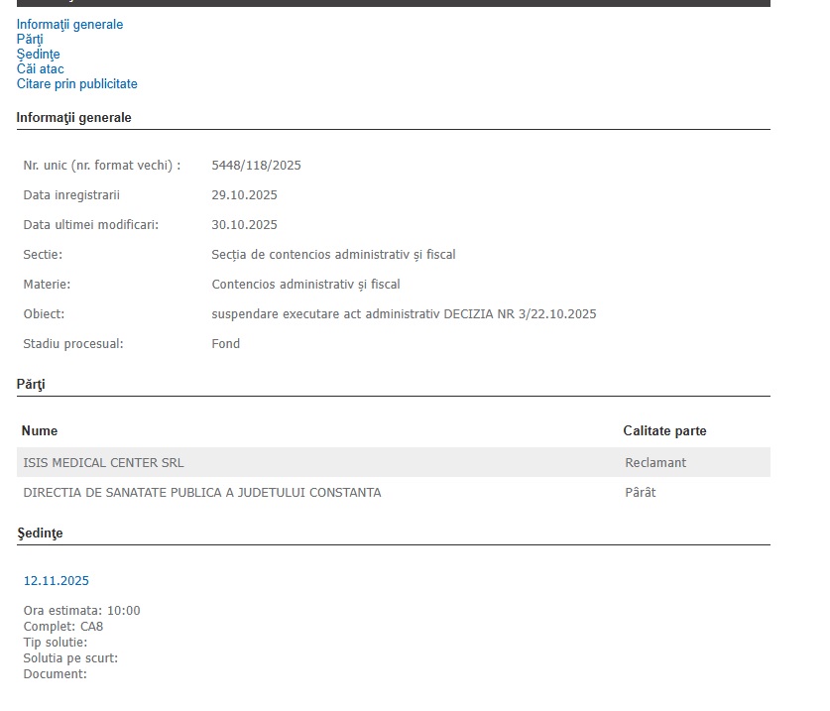Go to the Ședințe navigation link
The height and width of the screenshot is (711, 830).
(x=38, y=54)
